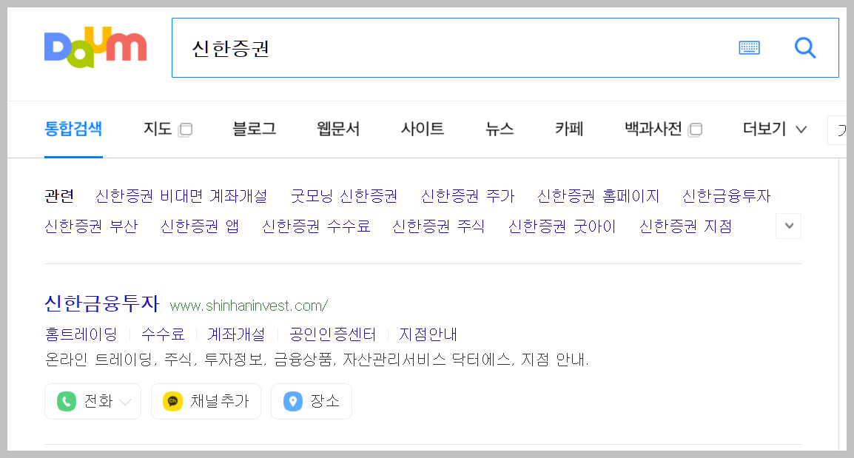854x458 pixels.
Task: Open the 카페 tab
Action: [569, 129]
